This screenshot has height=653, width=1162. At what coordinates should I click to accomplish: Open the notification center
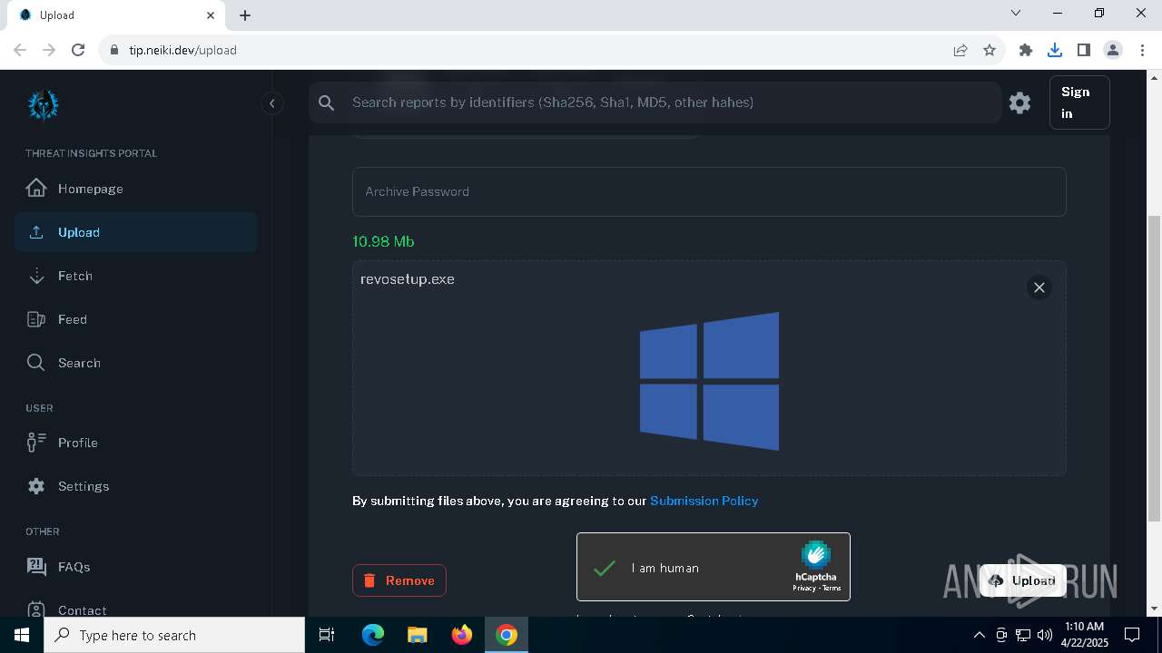coord(1132,635)
